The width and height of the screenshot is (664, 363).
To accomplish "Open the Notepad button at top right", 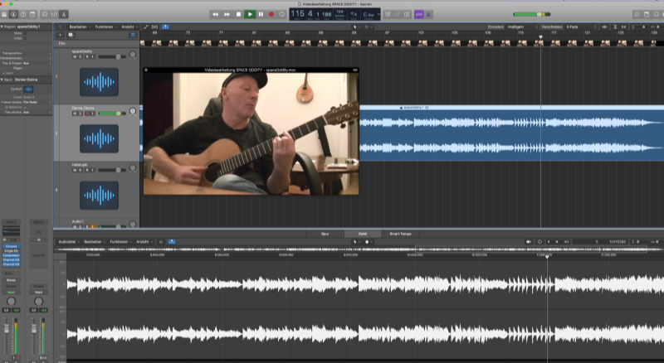I will (x=647, y=14).
